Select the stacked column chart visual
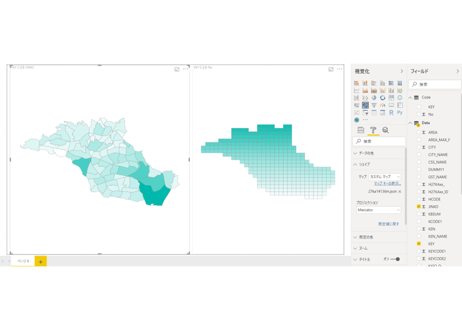This screenshot has height=330, width=462. (x=365, y=83)
